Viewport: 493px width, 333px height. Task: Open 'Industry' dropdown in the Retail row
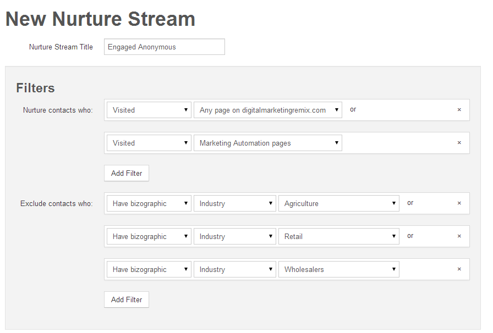pos(234,236)
